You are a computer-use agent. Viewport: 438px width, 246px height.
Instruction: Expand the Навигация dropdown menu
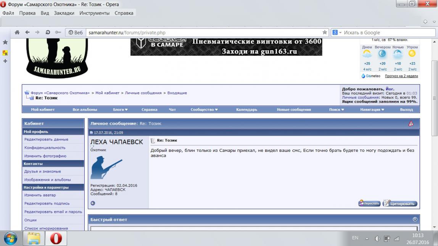coord(372,109)
